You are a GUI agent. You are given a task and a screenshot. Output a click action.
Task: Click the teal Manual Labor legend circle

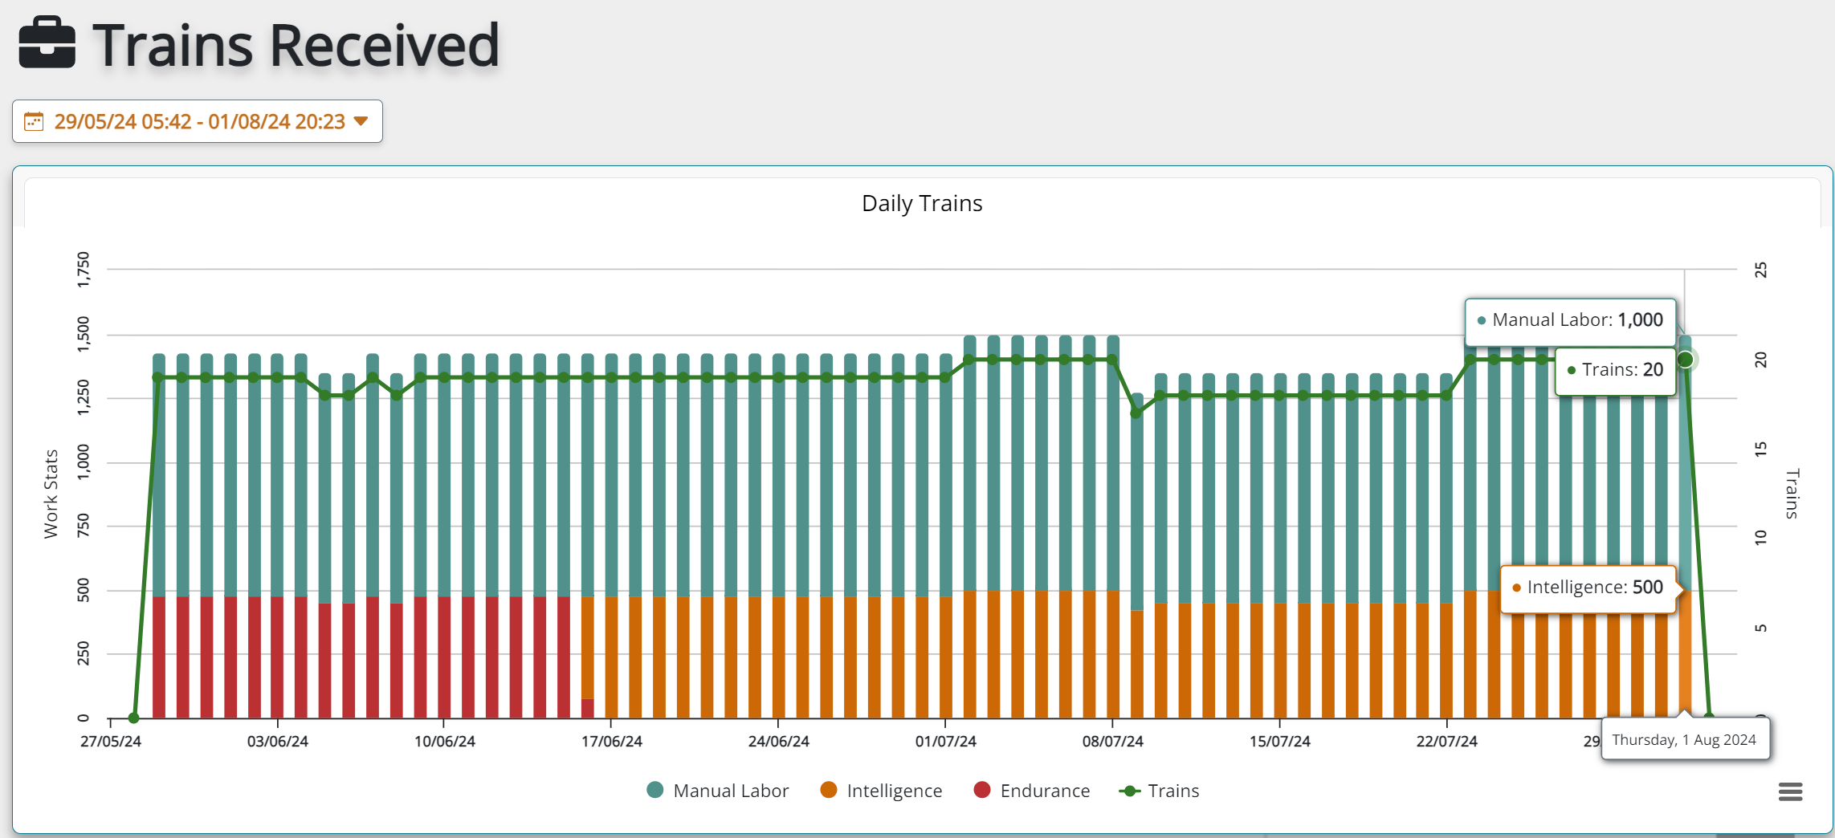coord(655,790)
